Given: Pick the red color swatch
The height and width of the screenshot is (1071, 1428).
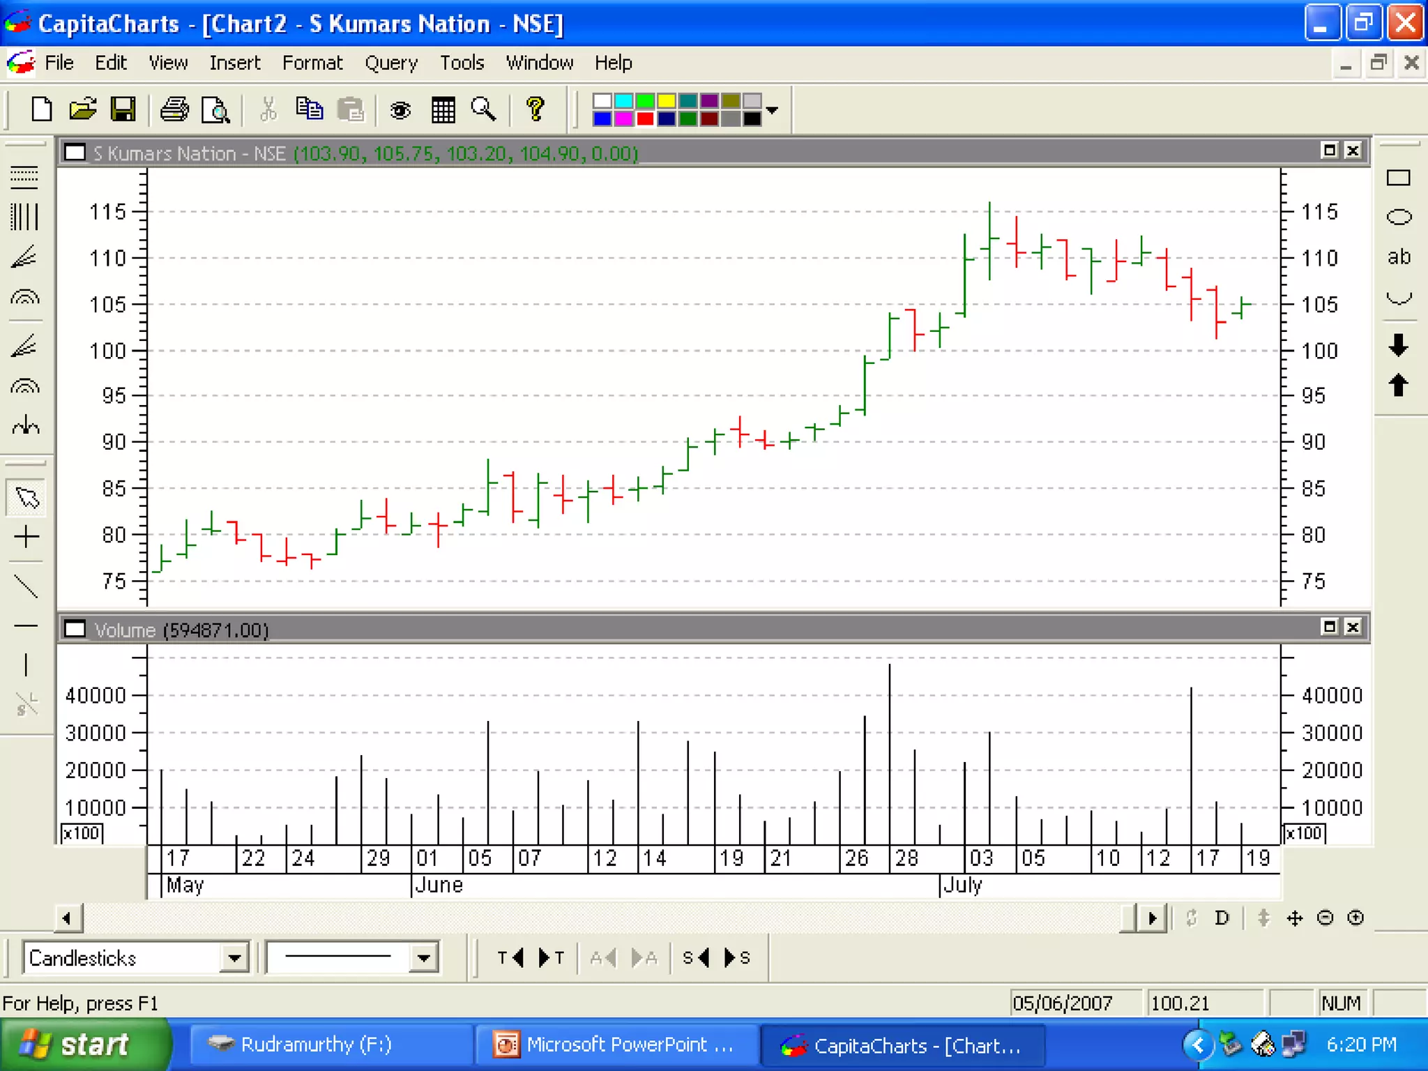Looking at the screenshot, I should (x=645, y=119).
